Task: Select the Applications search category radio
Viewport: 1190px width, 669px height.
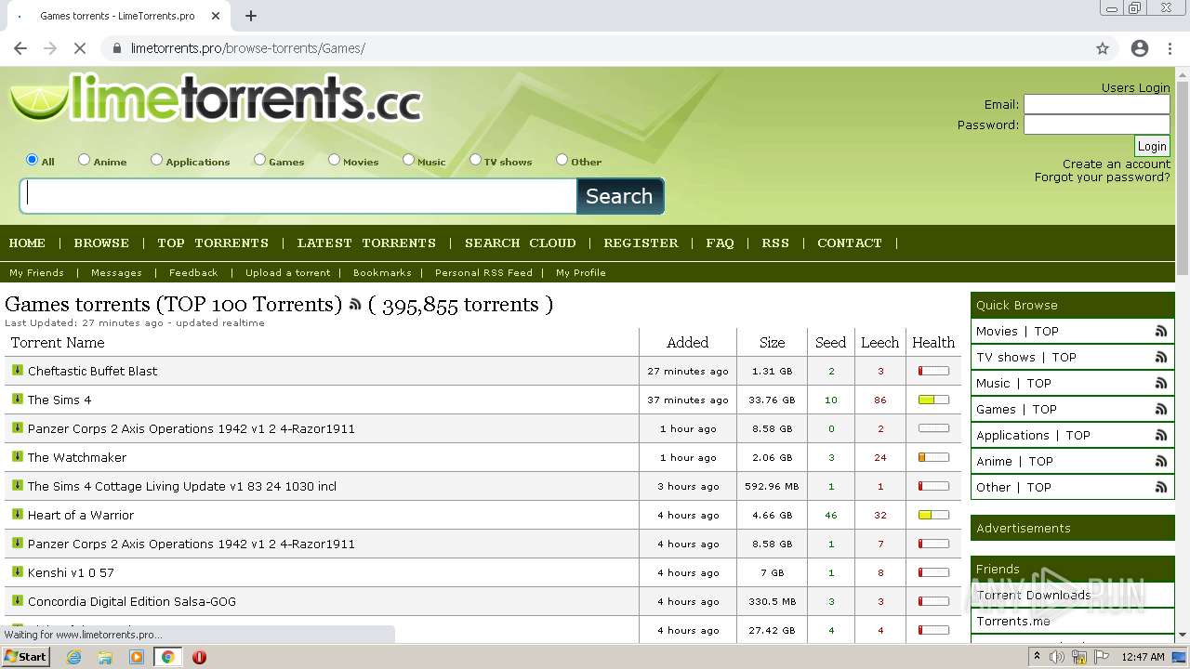Action: 156,160
